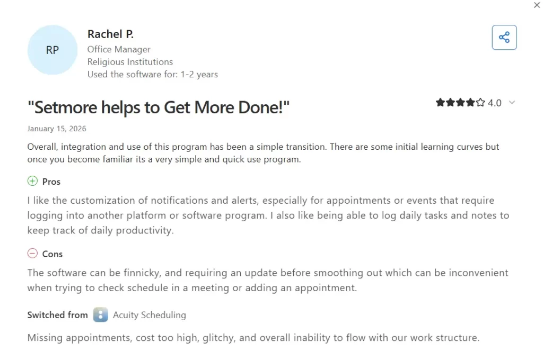Click the red minus icon beside Cons
Viewport: 543px width, 352px height.
click(32, 254)
